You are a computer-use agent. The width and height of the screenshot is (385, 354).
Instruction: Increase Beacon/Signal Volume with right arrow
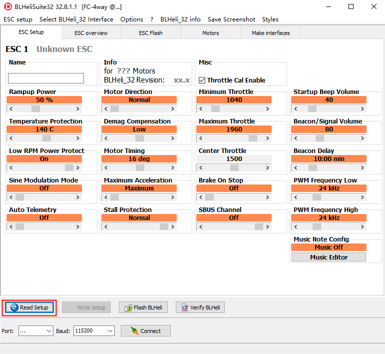363,138
